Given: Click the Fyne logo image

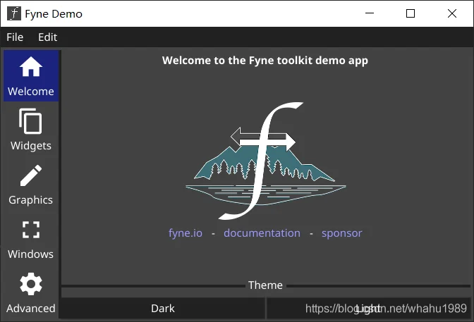Looking at the screenshot, I should (265, 161).
